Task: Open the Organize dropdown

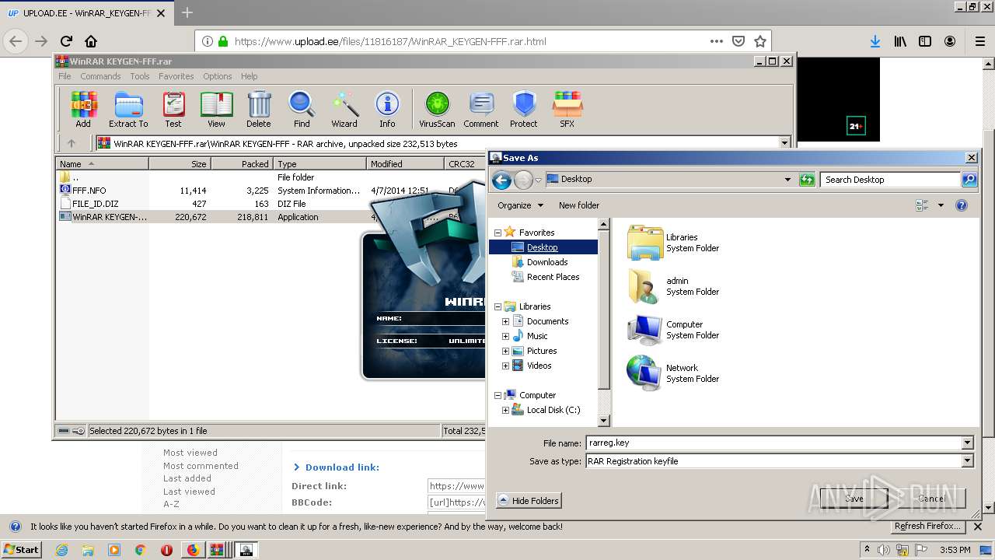Action: (520, 205)
